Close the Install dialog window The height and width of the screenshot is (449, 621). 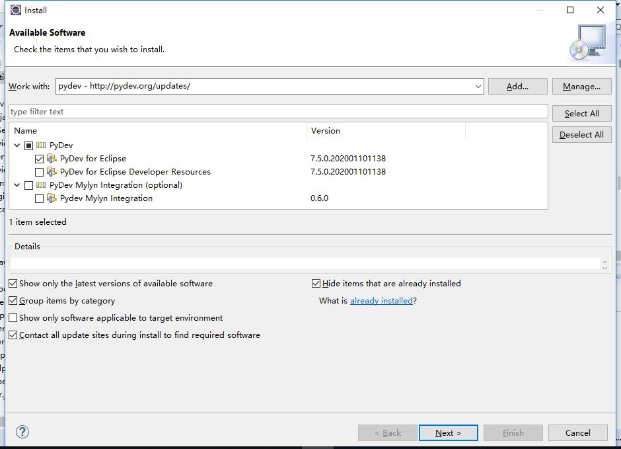coord(601,10)
